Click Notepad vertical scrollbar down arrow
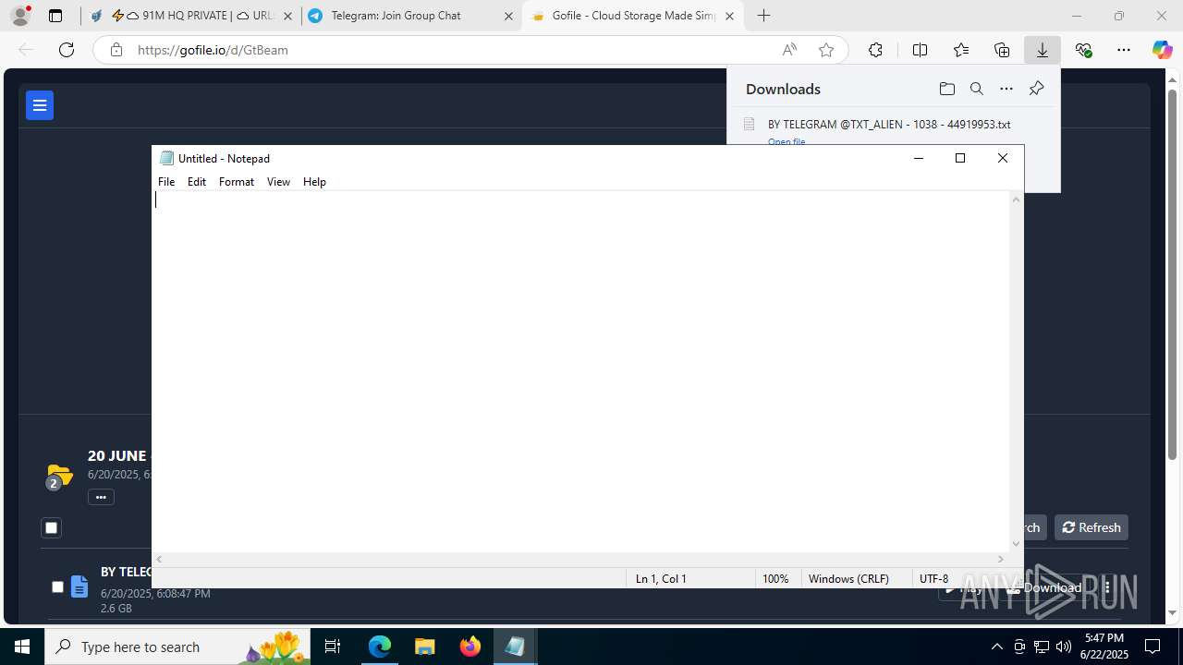 click(1017, 544)
